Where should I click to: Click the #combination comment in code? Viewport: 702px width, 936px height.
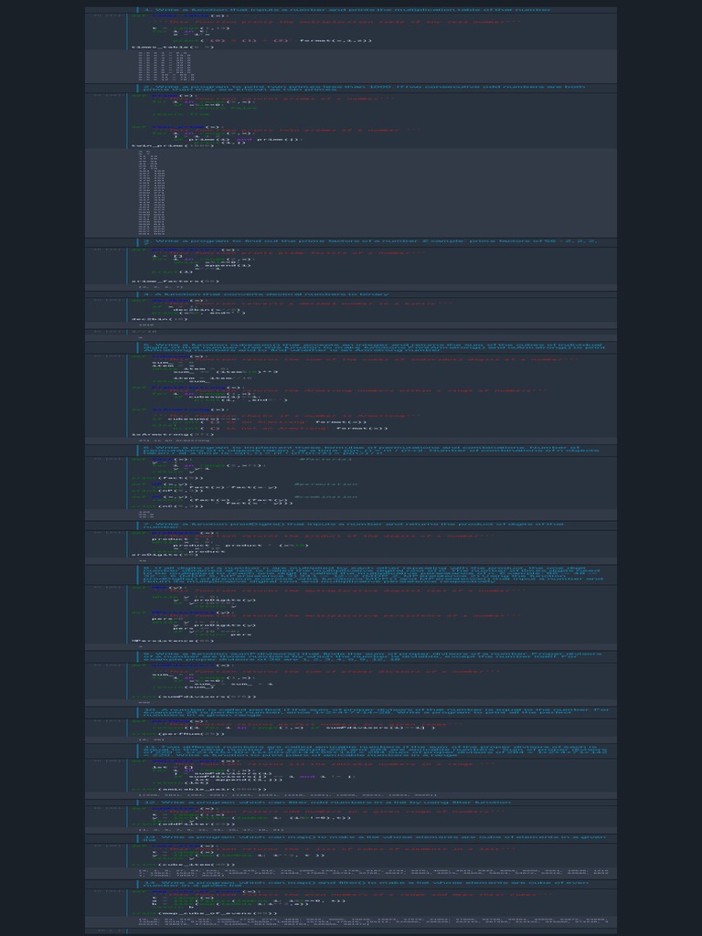[326, 496]
